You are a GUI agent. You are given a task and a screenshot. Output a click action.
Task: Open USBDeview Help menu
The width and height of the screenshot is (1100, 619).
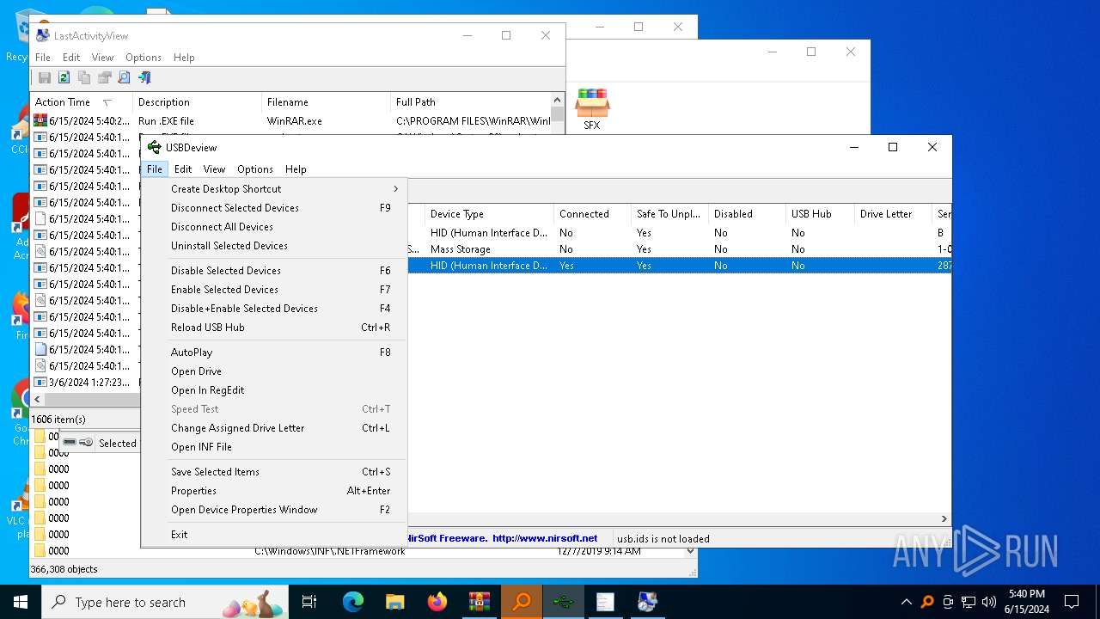[296, 169]
